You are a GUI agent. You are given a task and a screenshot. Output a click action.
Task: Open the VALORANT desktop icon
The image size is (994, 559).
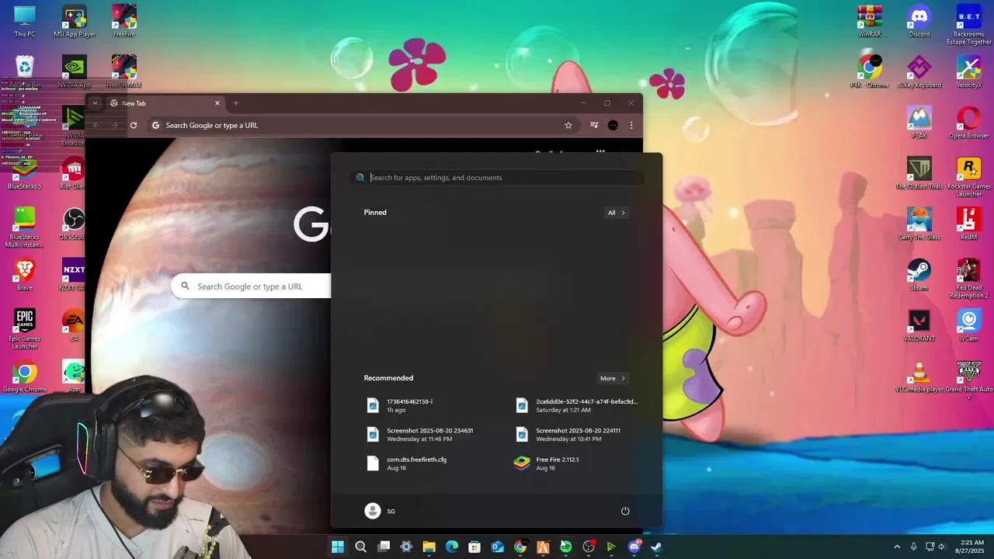[x=919, y=325]
